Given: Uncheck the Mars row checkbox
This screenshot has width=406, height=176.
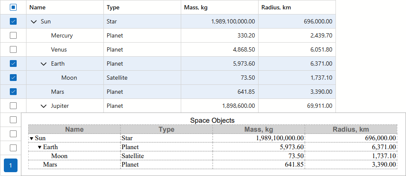Looking at the screenshot, I should 13,92.
